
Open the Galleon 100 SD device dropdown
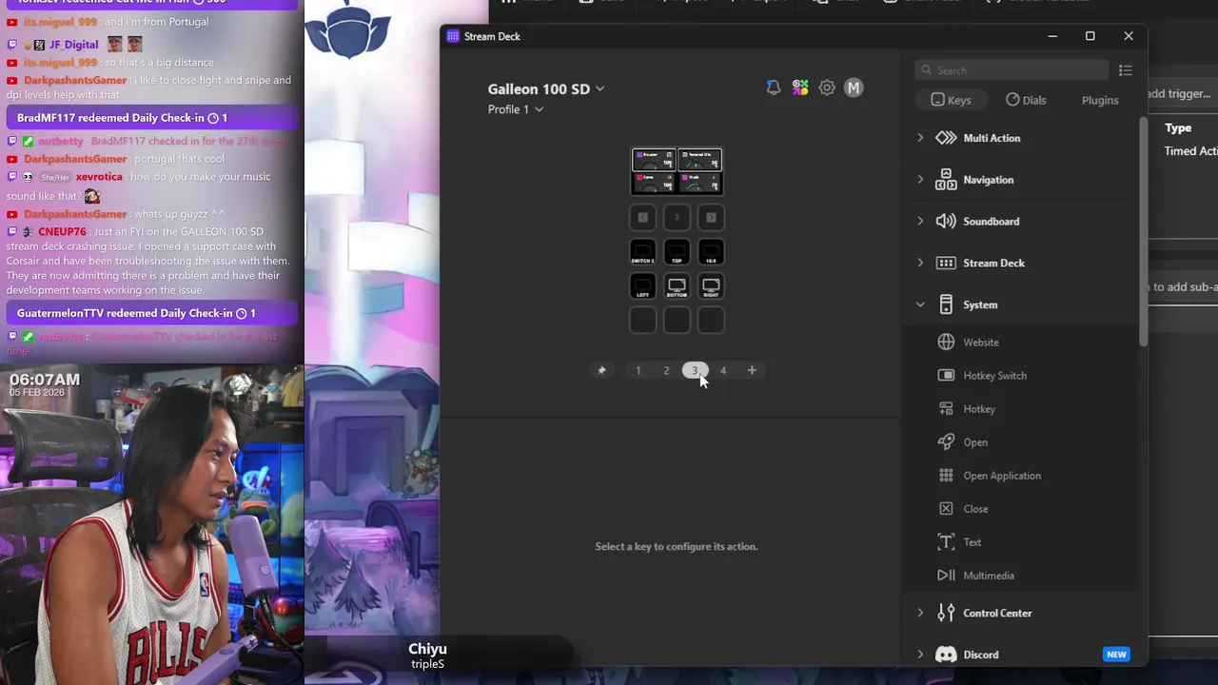click(x=546, y=88)
